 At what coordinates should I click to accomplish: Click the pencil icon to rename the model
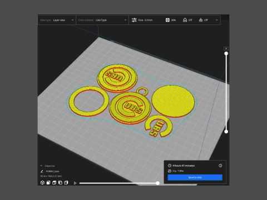pyautogui.click(x=42, y=171)
